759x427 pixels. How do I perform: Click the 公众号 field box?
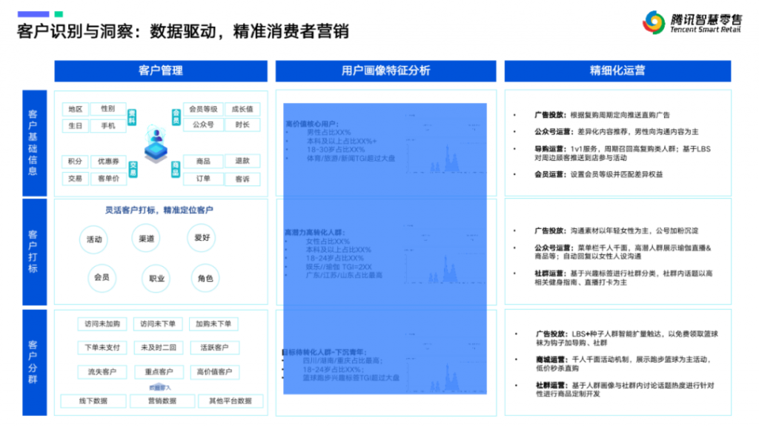[x=203, y=125]
